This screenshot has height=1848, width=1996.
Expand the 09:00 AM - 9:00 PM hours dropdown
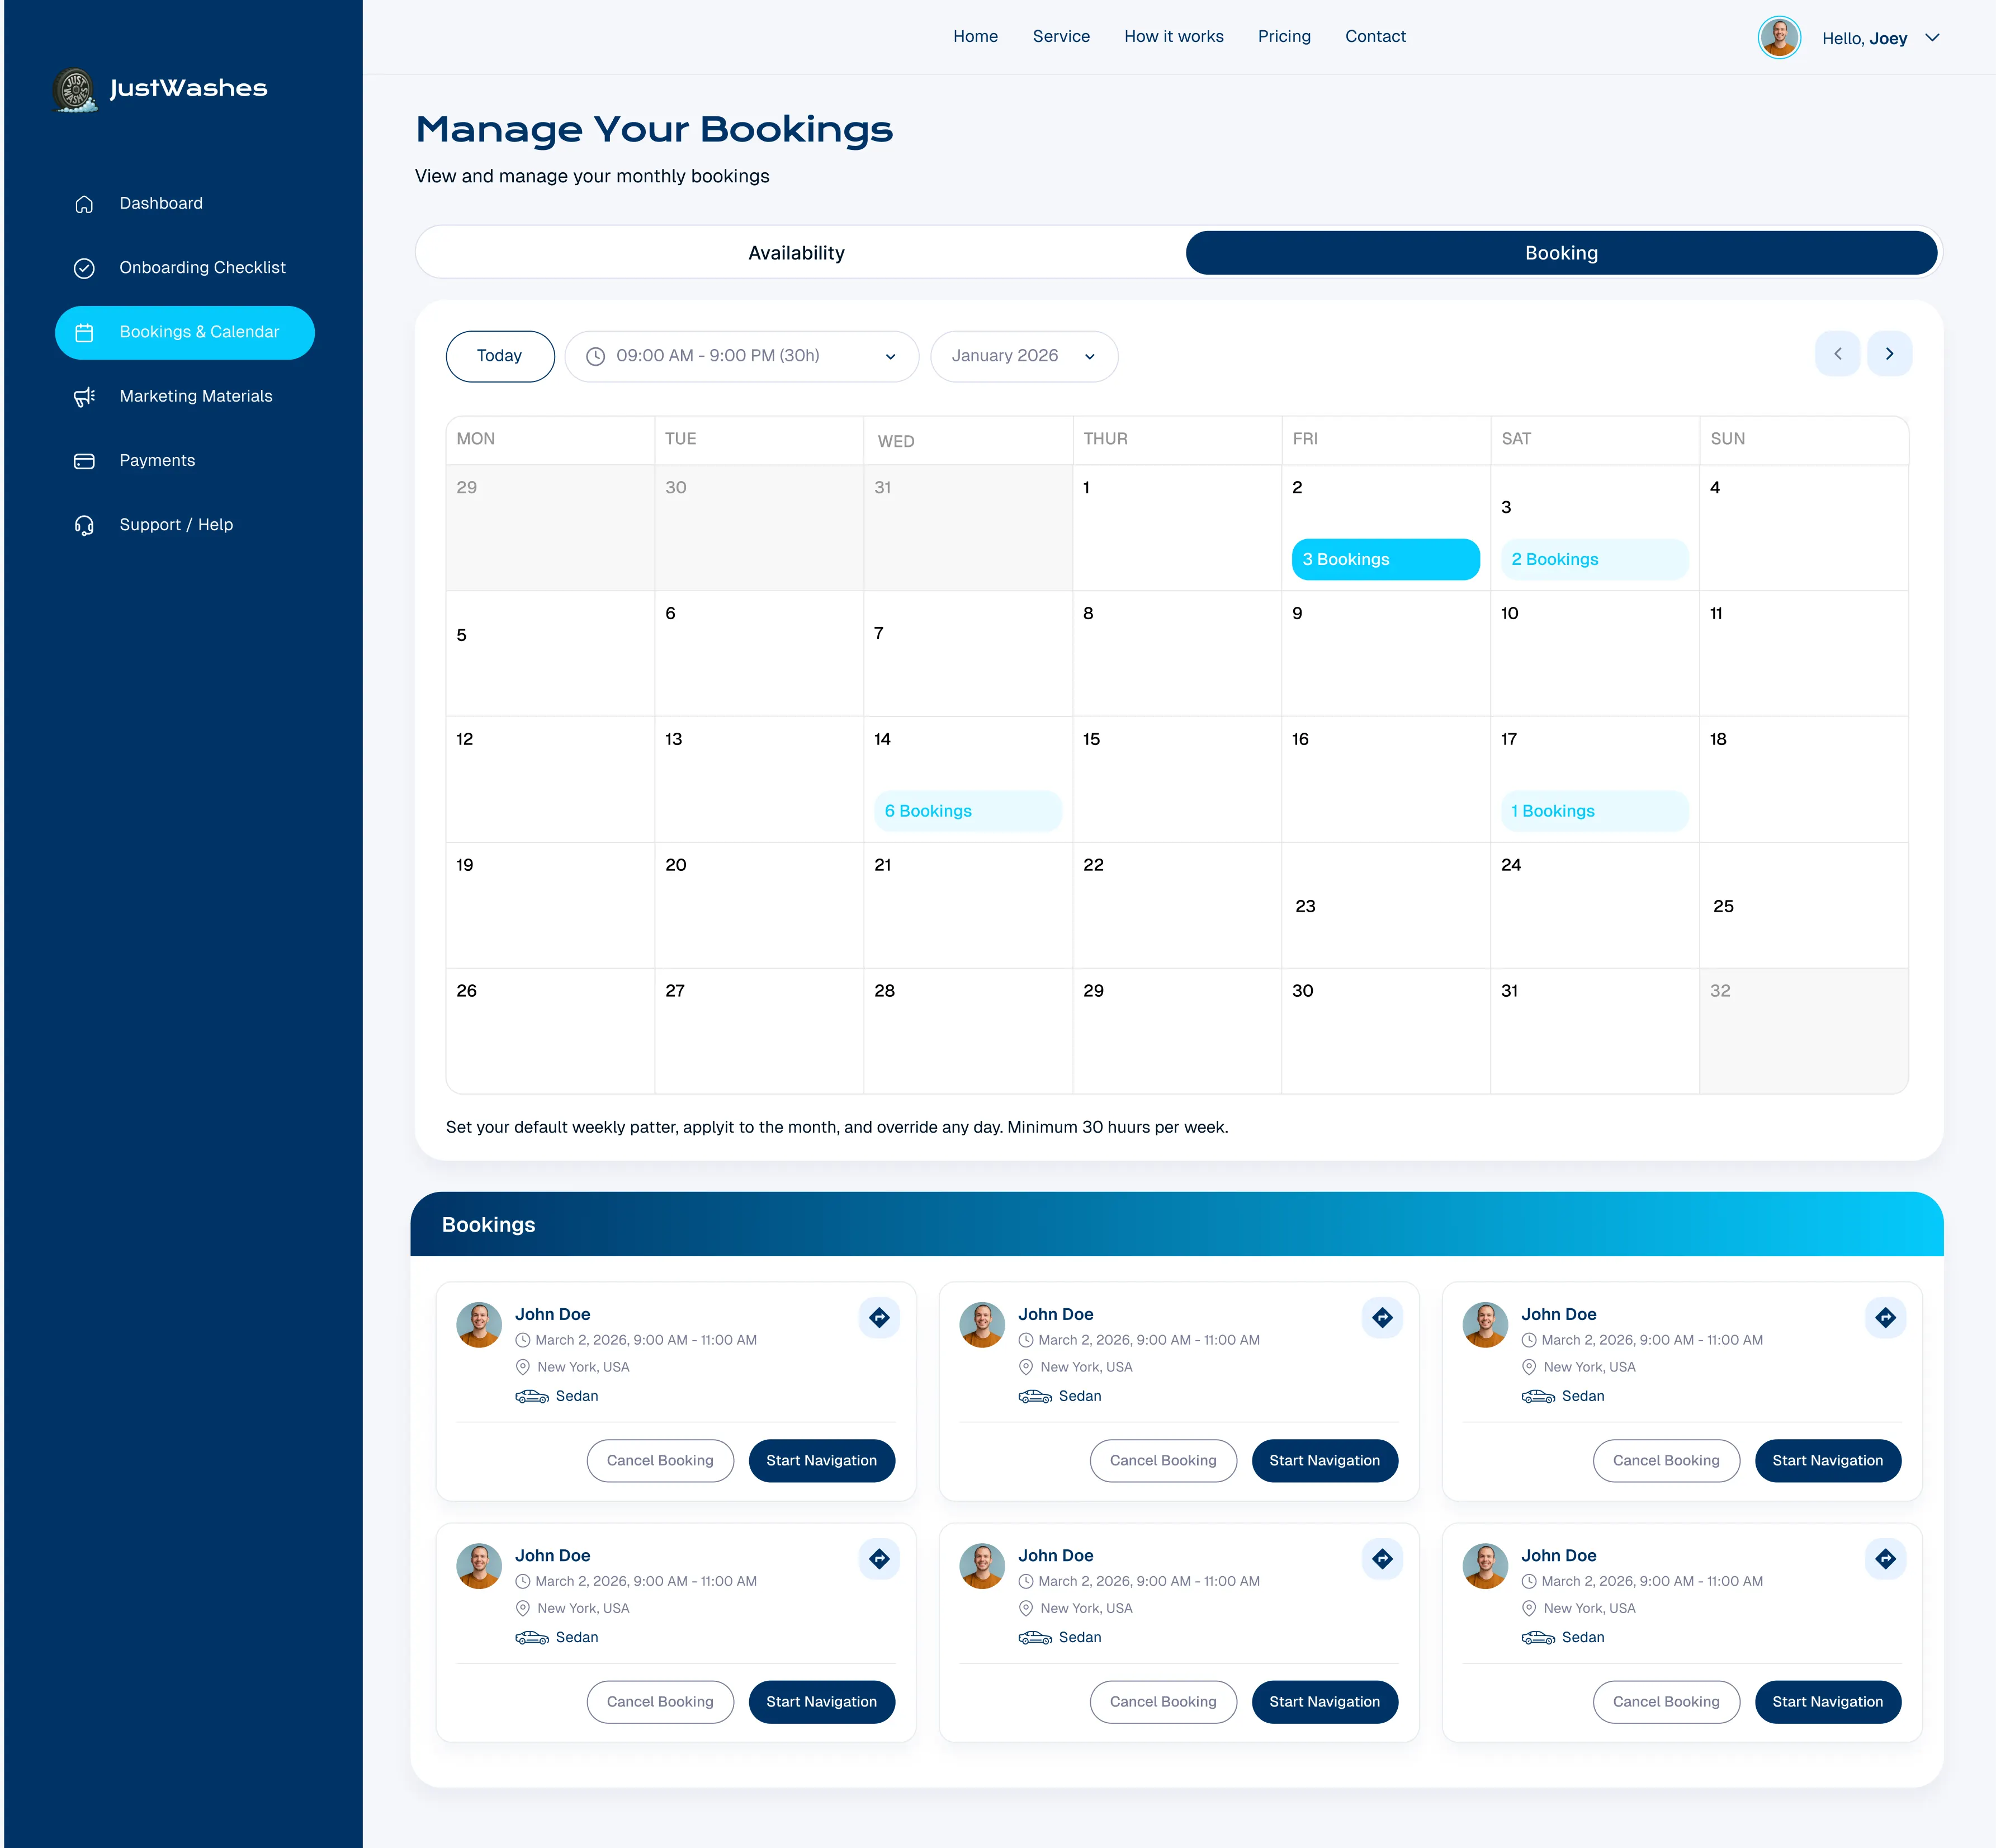point(741,356)
